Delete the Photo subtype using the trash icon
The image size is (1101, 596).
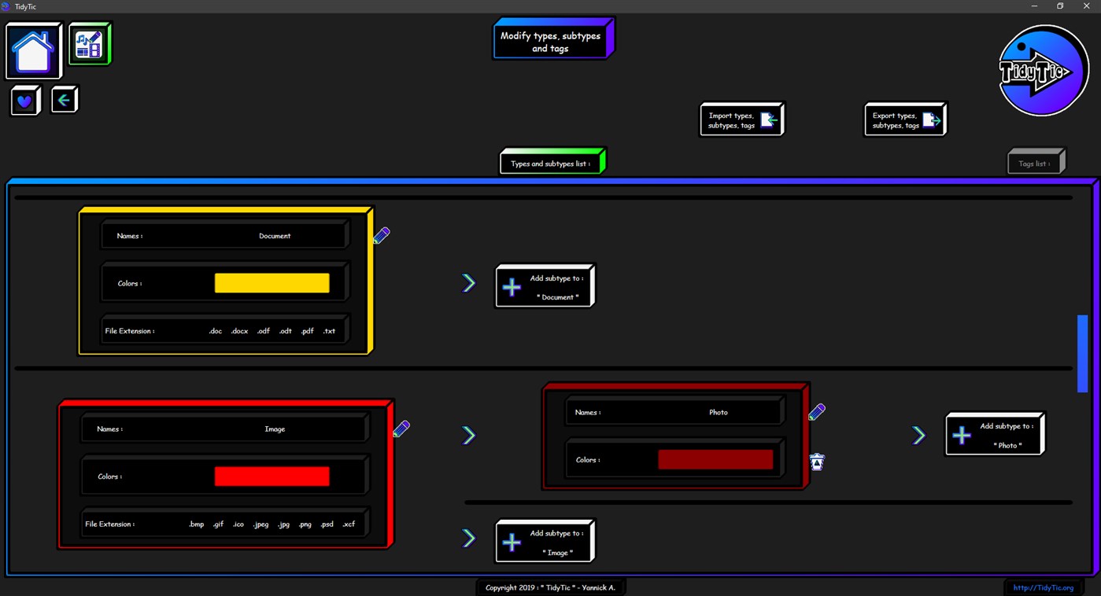(816, 462)
